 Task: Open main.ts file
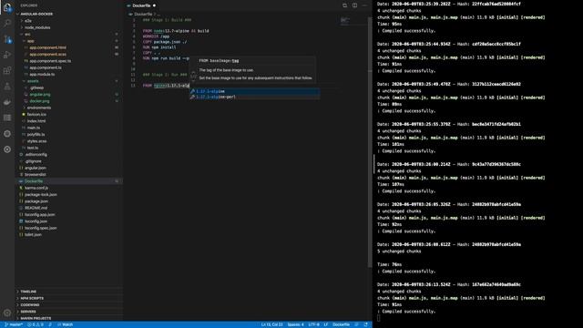tap(34, 128)
